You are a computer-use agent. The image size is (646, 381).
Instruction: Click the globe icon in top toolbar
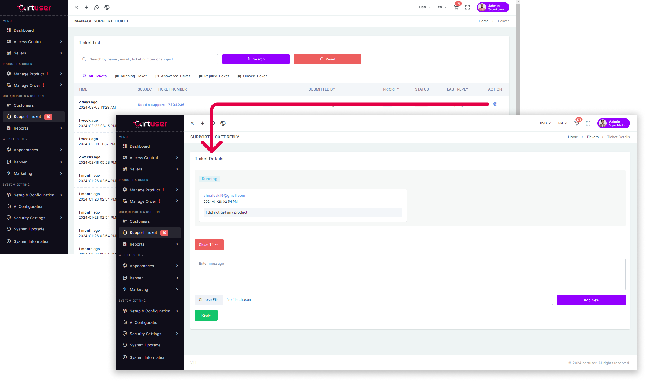tap(107, 7)
